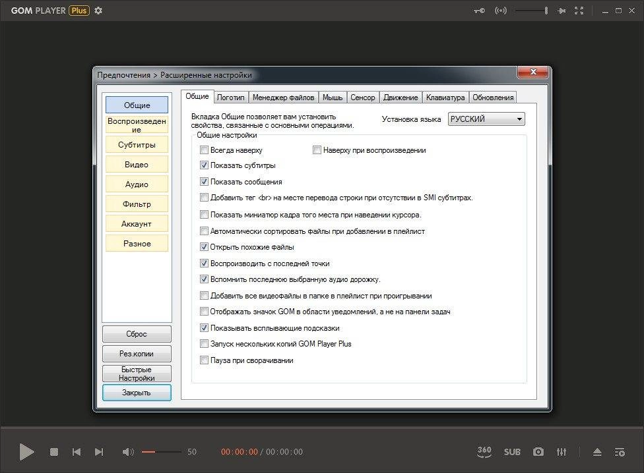Jump to previous track
The image size is (644, 473).
pos(77,452)
